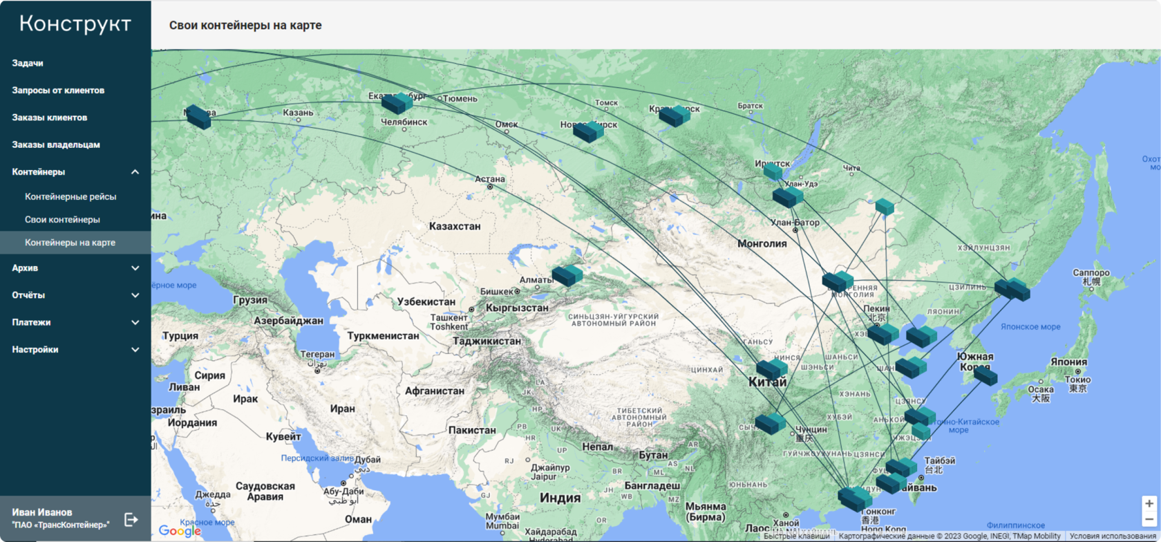Click the Конструкт logo
Image resolution: width=1161 pixels, height=542 pixels.
click(75, 24)
